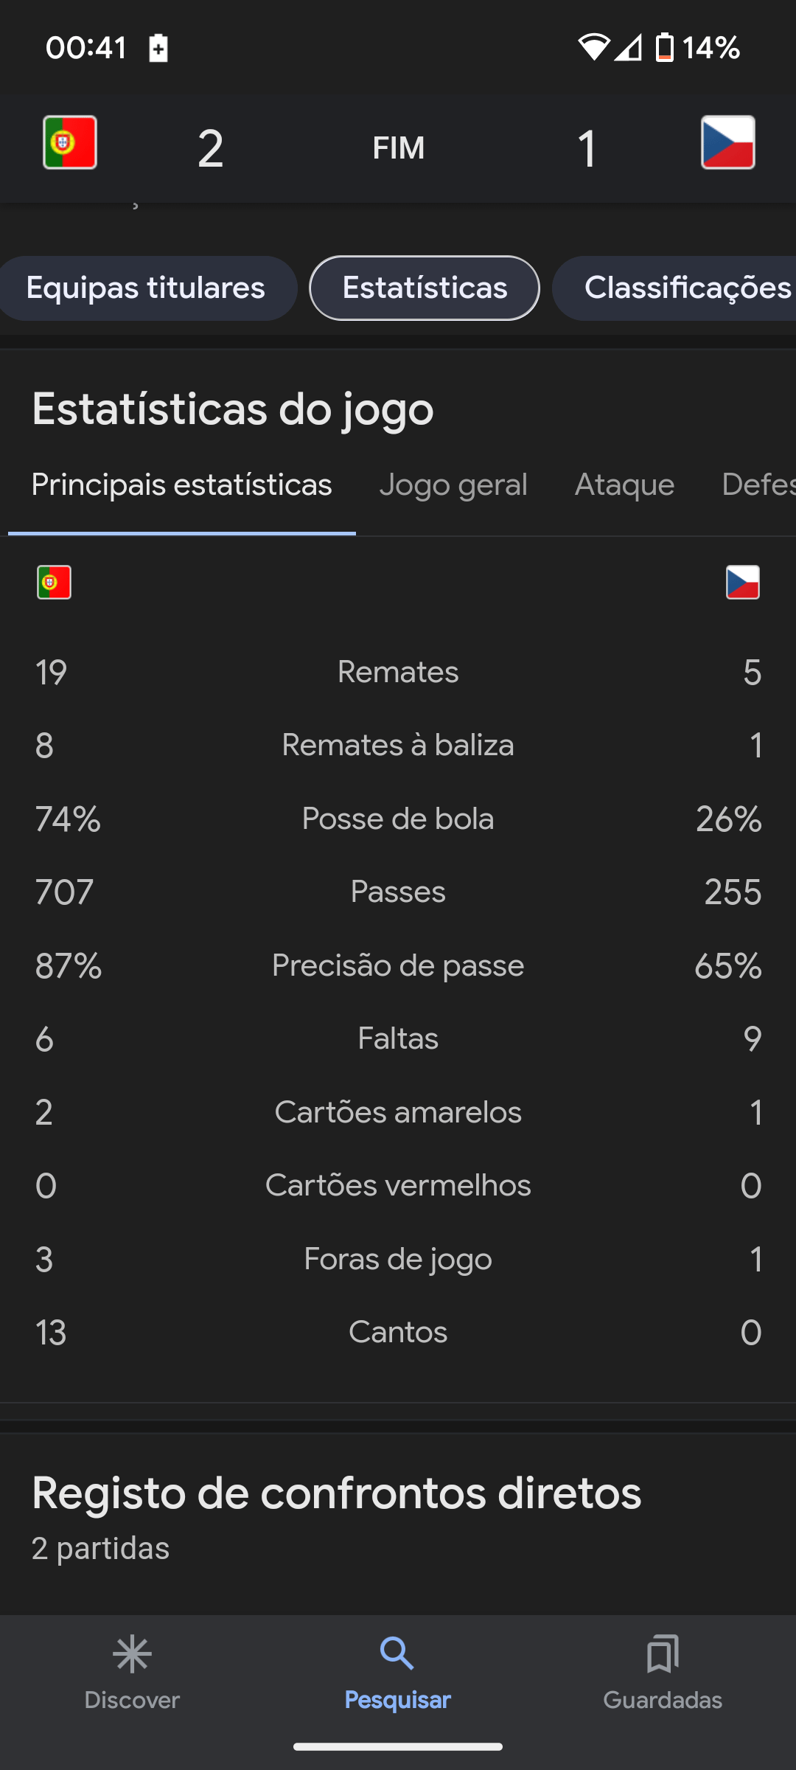This screenshot has width=796, height=1770.
Task: Switch to the Jogo geral tab
Action: (453, 485)
